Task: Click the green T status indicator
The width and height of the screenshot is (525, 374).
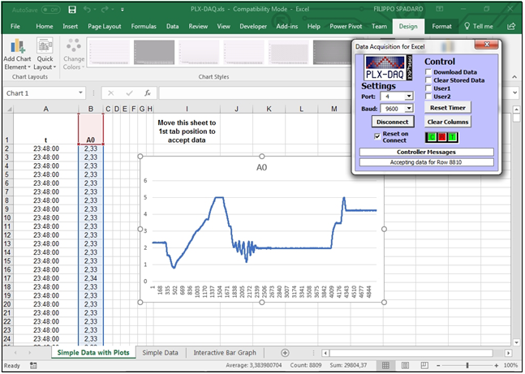Action: click(452, 137)
